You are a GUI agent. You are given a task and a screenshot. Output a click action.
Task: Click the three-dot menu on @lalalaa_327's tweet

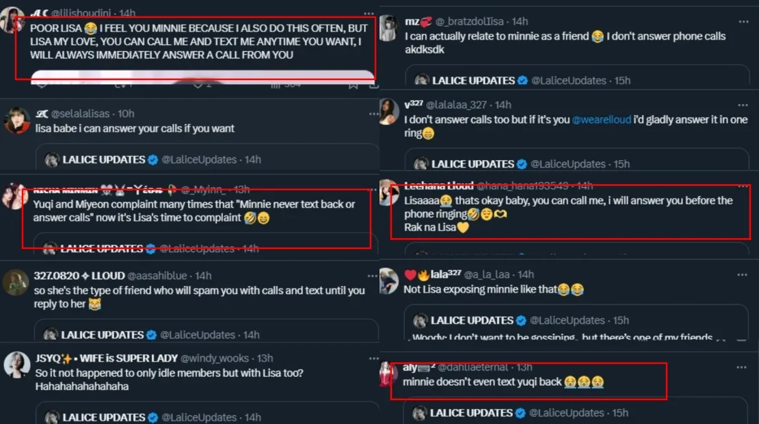[x=742, y=105]
